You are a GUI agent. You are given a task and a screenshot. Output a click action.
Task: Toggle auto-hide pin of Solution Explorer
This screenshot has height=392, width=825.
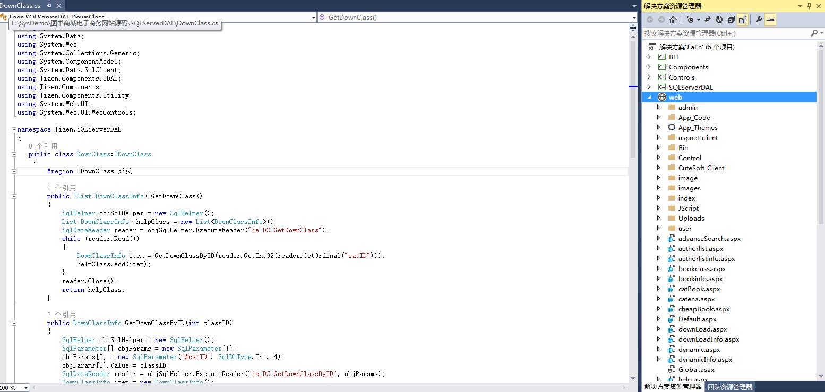pos(810,6)
